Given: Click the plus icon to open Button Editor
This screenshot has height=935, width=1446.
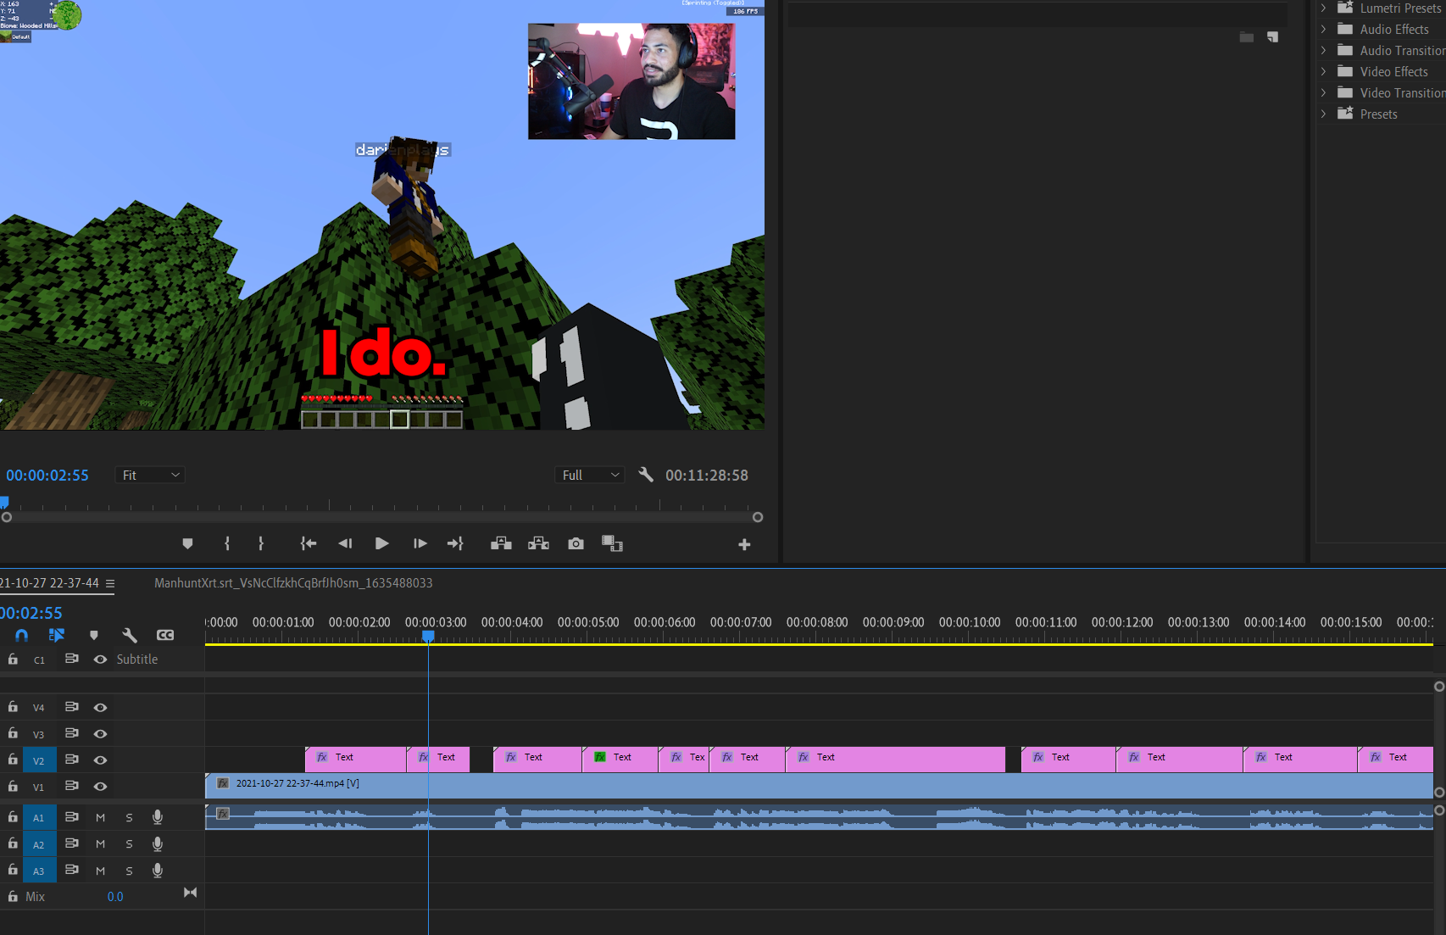Looking at the screenshot, I should coord(743,543).
